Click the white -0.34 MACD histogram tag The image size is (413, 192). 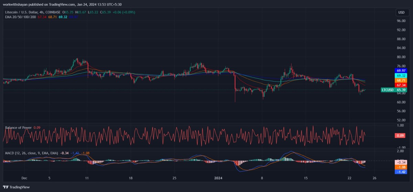click(x=401, y=162)
